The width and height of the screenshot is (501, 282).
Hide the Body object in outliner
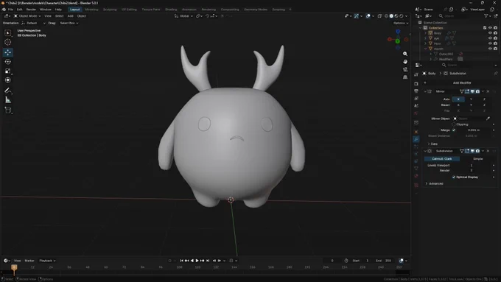490,33
